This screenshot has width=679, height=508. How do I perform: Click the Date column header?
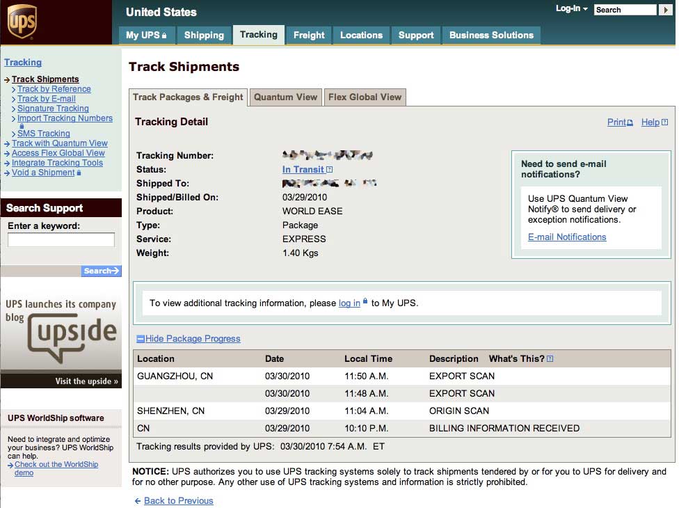tap(275, 358)
